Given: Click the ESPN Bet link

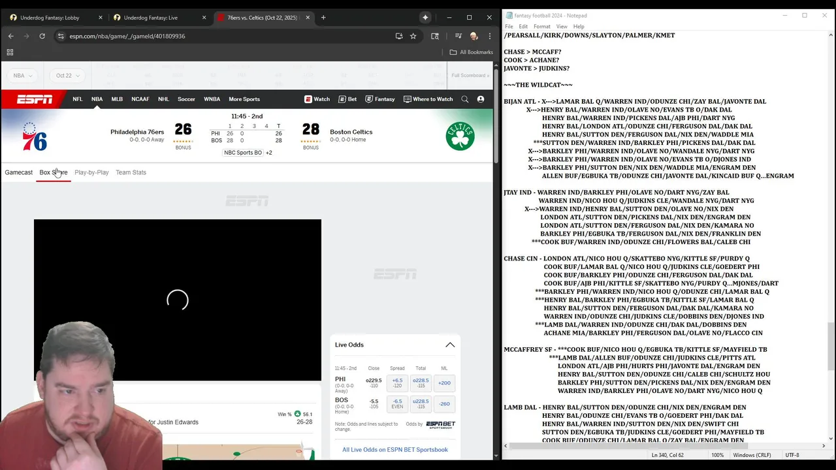Looking at the screenshot, I should [347, 99].
